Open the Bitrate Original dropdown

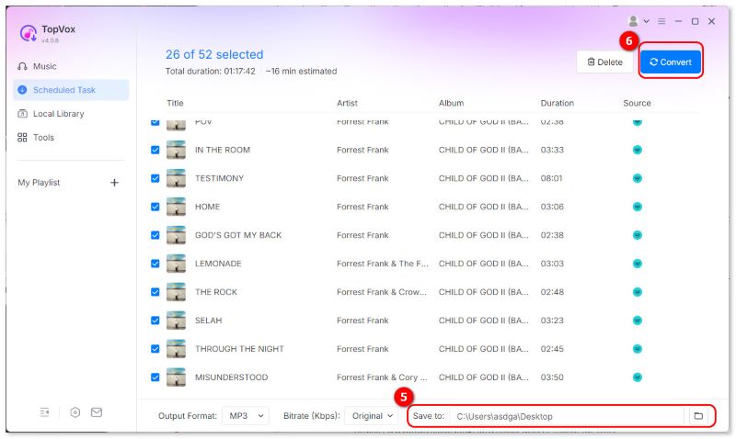click(372, 416)
